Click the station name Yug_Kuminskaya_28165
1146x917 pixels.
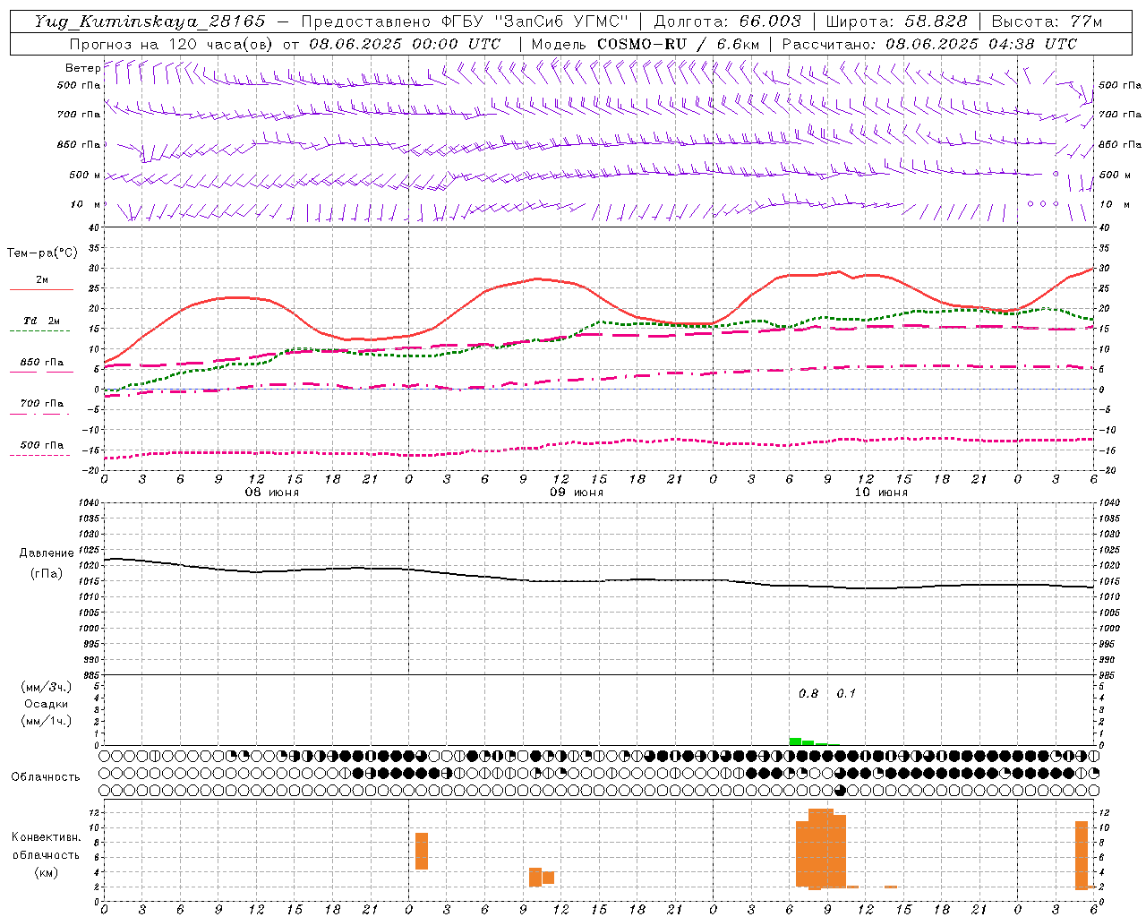coord(150,21)
